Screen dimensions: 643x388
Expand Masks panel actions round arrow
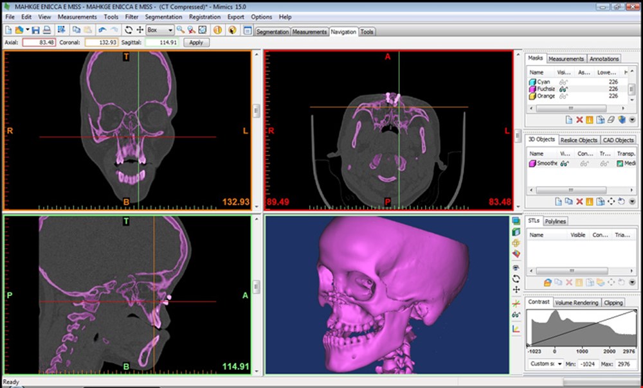[x=632, y=120]
